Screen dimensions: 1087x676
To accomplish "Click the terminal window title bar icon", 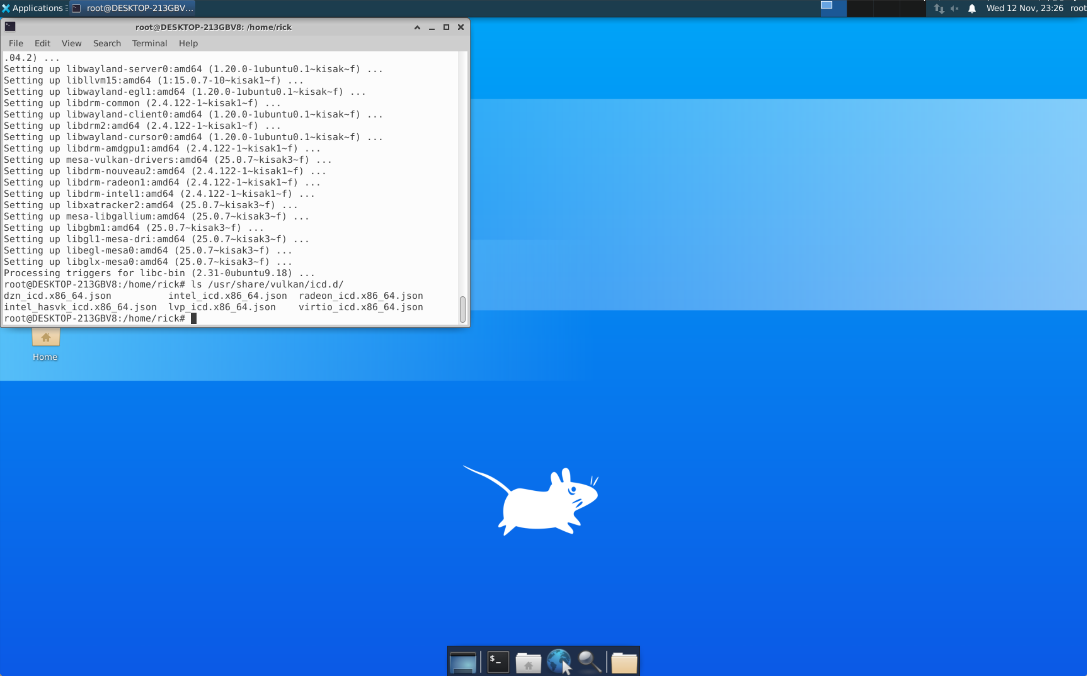I will point(10,27).
